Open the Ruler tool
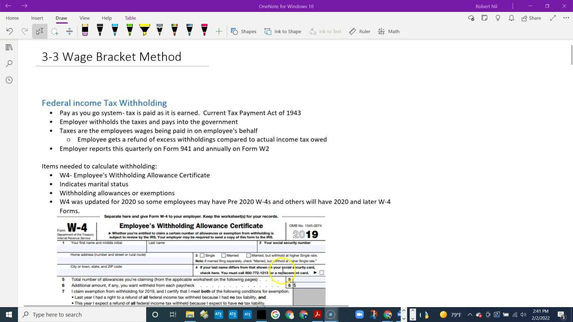 pos(359,31)
